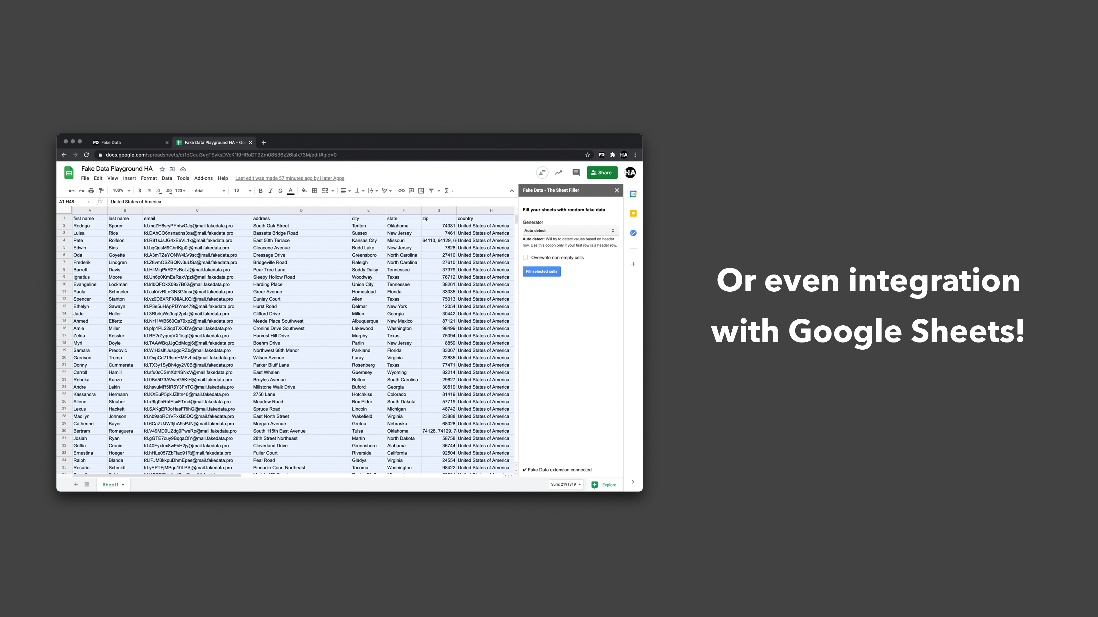Insert a comment from toolbar
Screen dimensions: 1098x617
click(x=411, y=191)
